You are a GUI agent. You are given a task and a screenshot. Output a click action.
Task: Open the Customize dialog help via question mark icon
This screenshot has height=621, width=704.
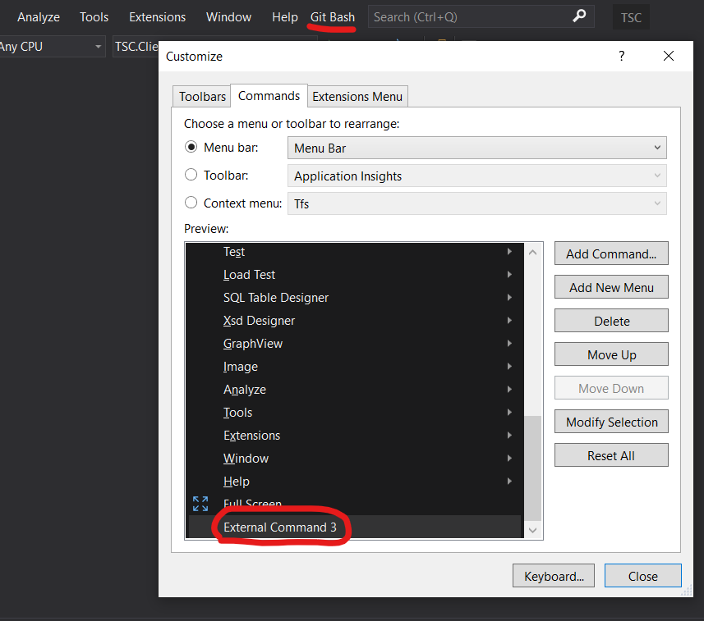(x=621, y=56)
